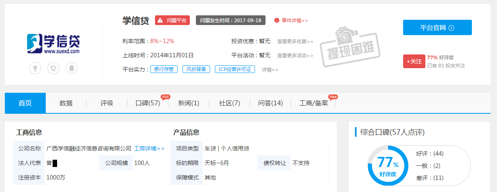497x192 pixels.
Task: Click the 综合口碑(57人点评) heading
Action: 392,132
